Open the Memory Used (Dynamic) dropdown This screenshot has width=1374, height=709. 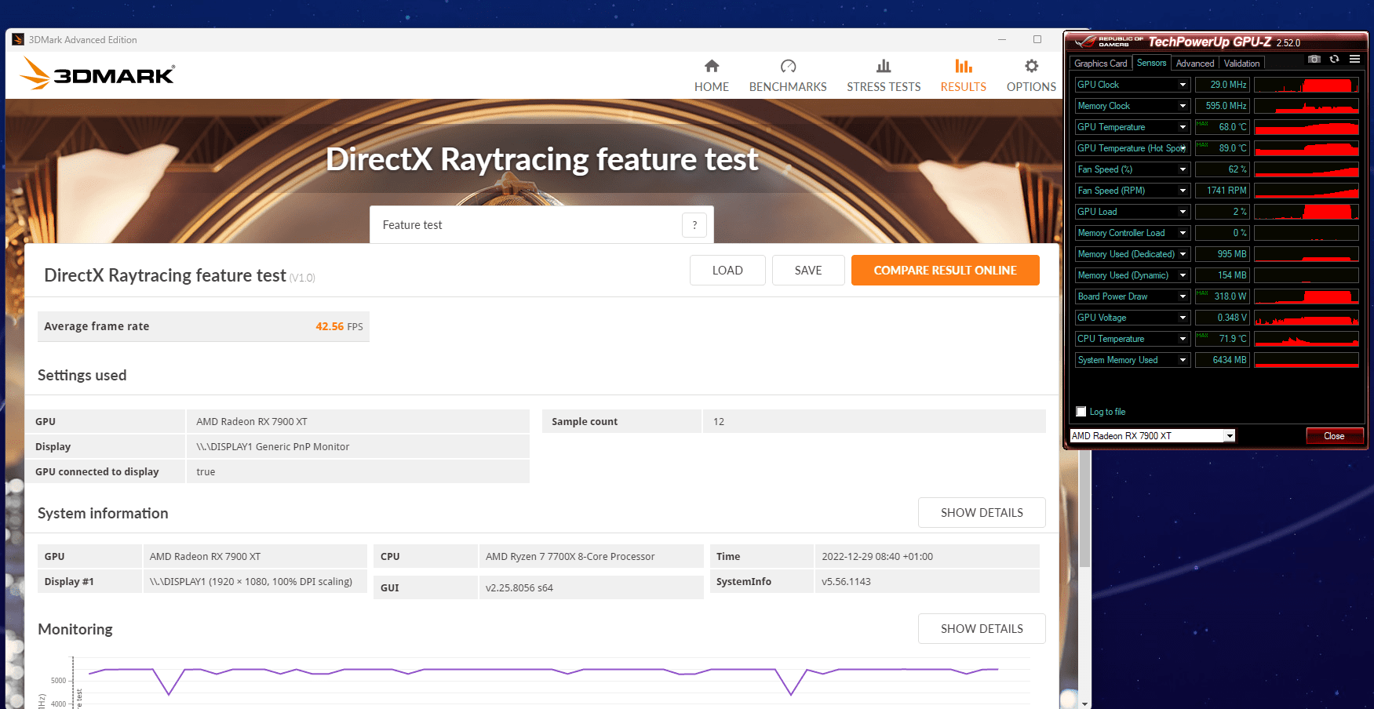[x=1183, y=275]
